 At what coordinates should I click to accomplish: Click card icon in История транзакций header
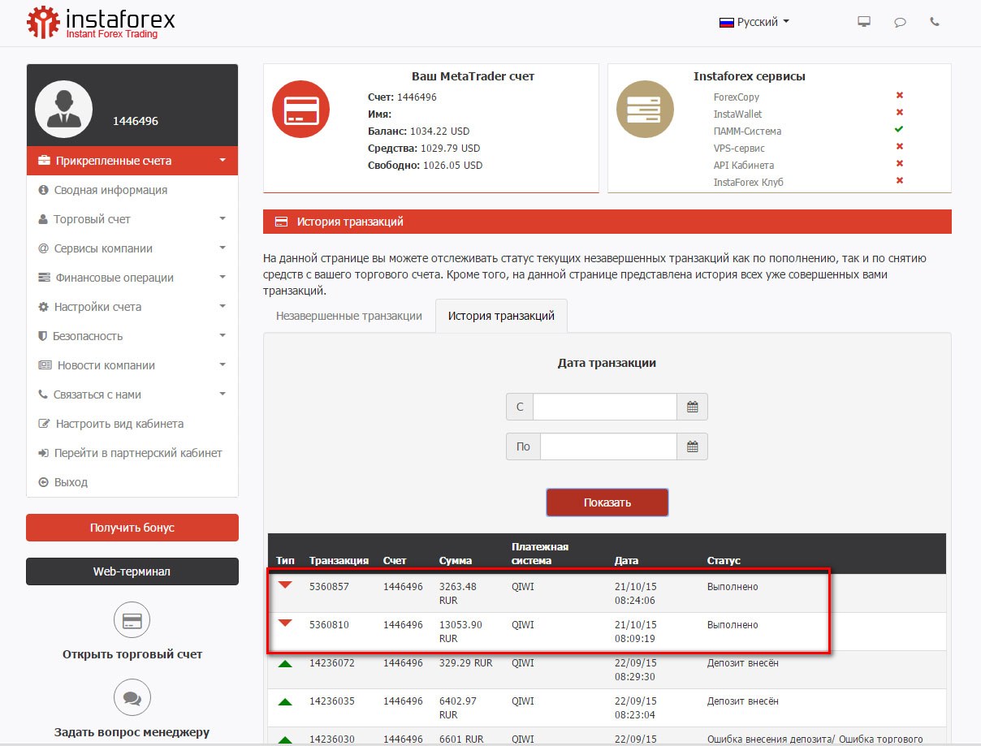(x=282, y=222)
